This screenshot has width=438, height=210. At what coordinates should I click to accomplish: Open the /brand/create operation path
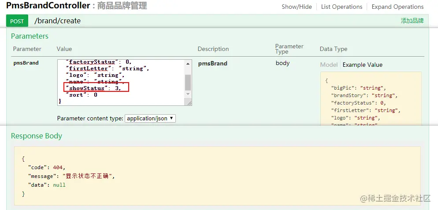point(57,21)
